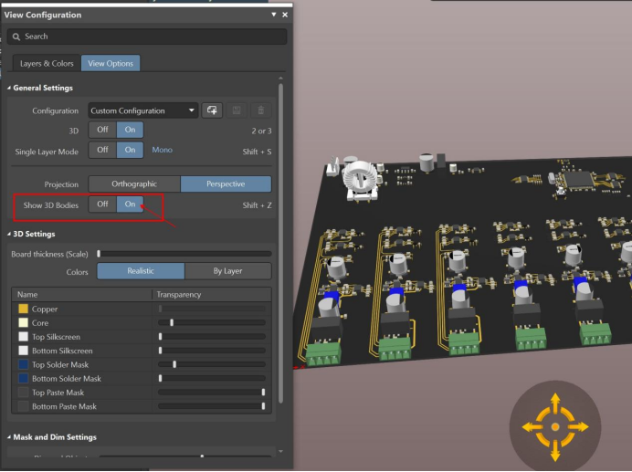The image size is (632, 472).
Task: Close the View Configuration panel
Action: [284, 16]
